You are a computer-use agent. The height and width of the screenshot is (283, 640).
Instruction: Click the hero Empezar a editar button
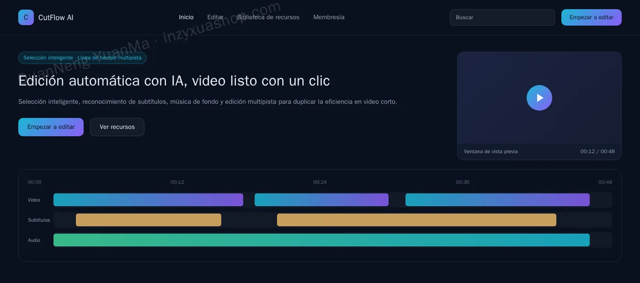click(x=51, y=127)
